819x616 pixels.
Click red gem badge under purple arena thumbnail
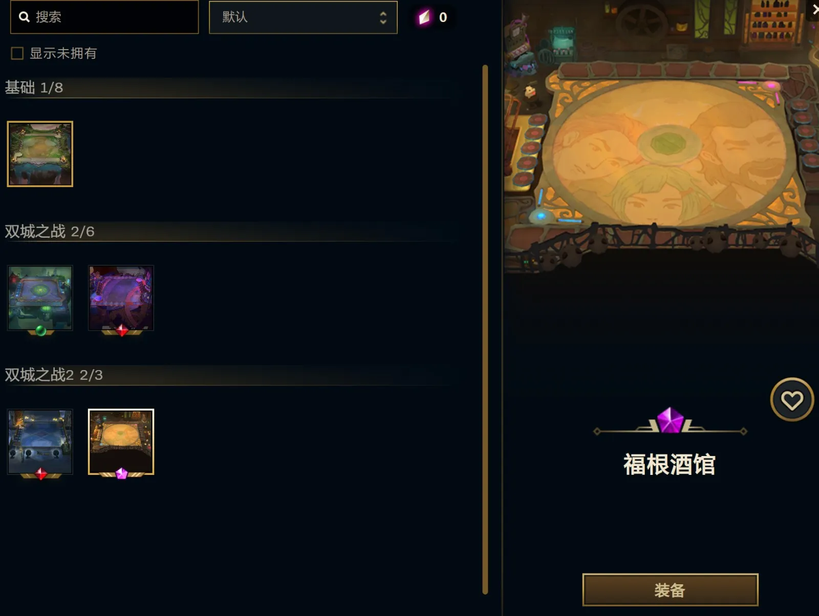(x=122, y=331)
